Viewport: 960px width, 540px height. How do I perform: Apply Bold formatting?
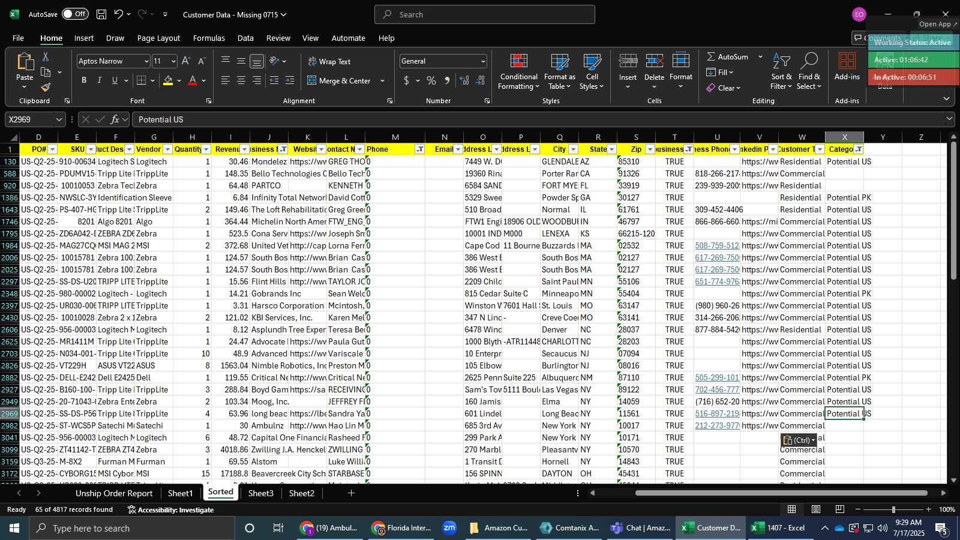coord(84,80)
